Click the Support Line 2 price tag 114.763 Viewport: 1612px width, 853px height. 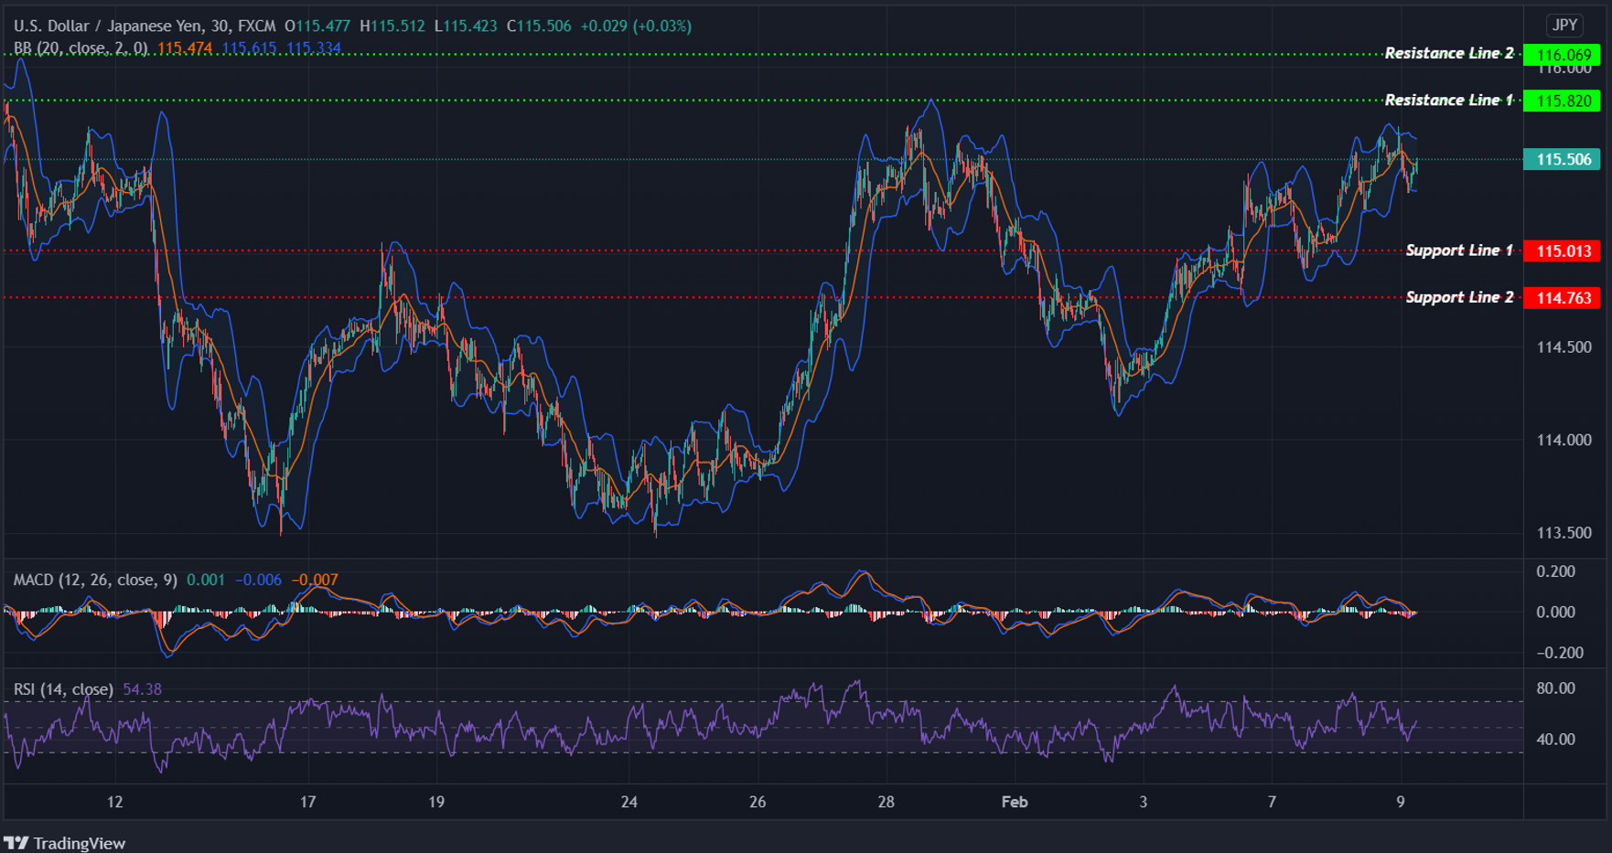point(1562,297)
